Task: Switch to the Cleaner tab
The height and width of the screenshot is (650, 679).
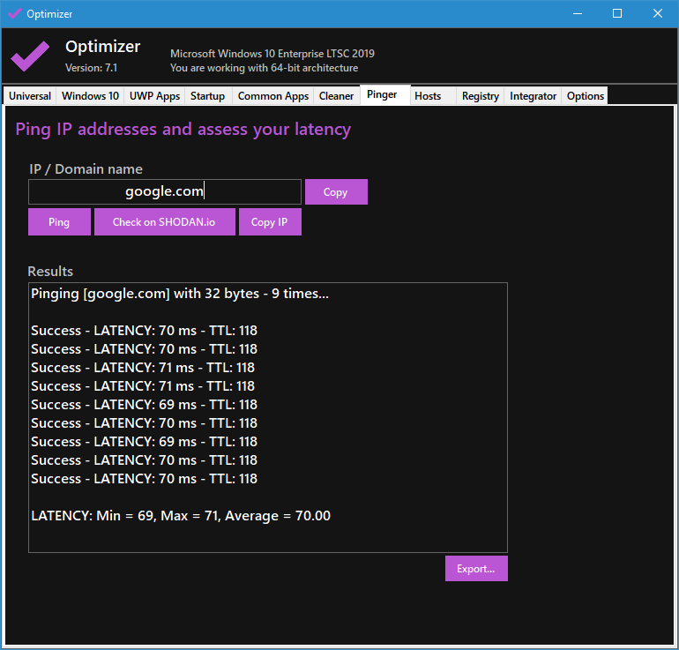Action: point(336,96)
